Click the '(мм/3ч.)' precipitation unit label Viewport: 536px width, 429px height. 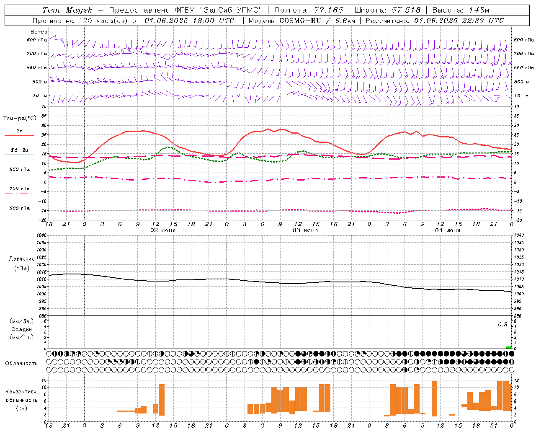22,321
